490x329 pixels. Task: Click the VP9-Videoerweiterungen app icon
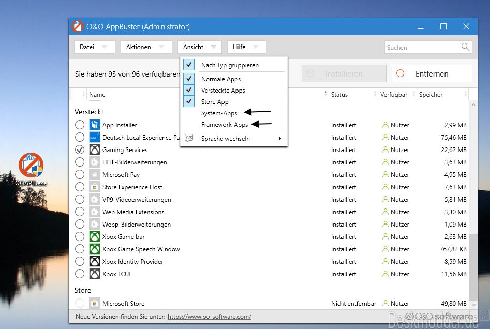point(94,199)
